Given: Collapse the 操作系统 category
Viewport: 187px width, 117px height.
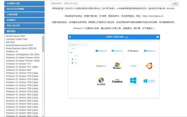Looking at the screenshot, I should tap(24, 31).
